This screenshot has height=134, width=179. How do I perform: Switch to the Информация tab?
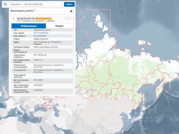(x=29, y=26)
